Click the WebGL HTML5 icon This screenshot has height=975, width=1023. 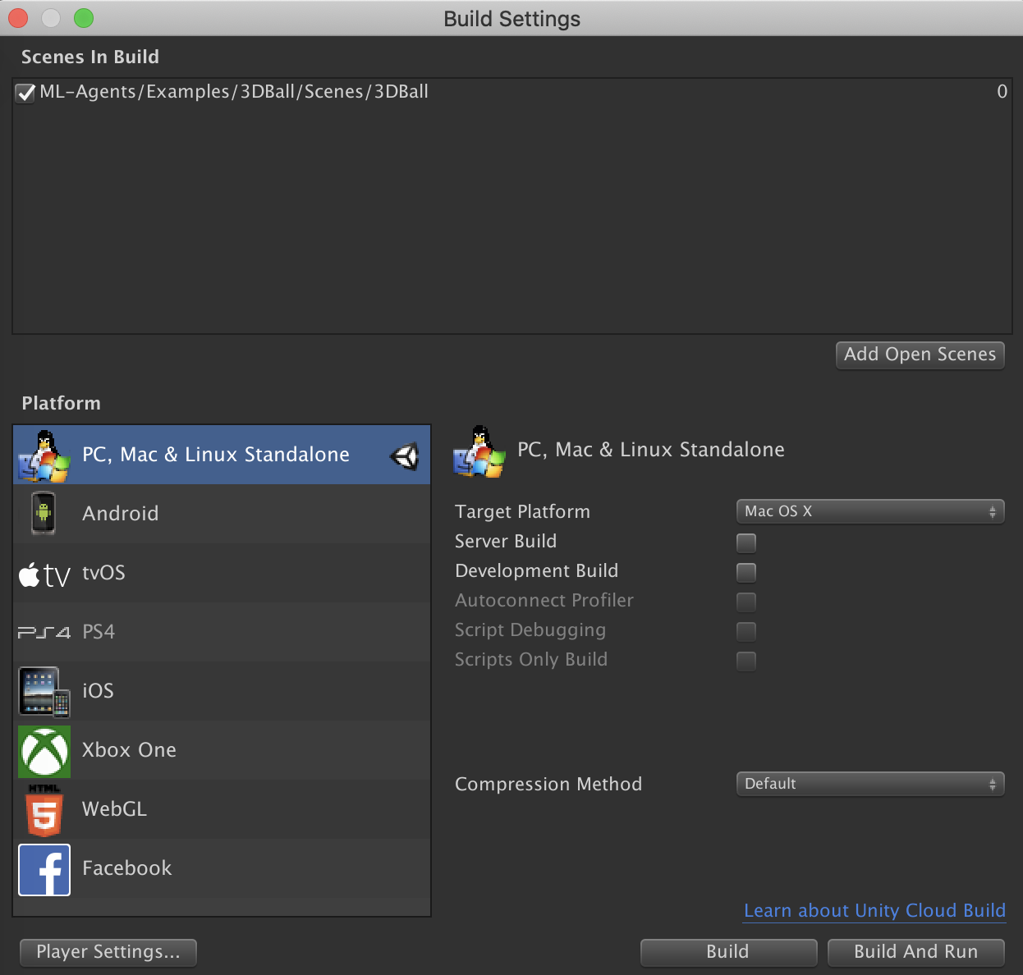pyautogui.click(x=44, y=809)
